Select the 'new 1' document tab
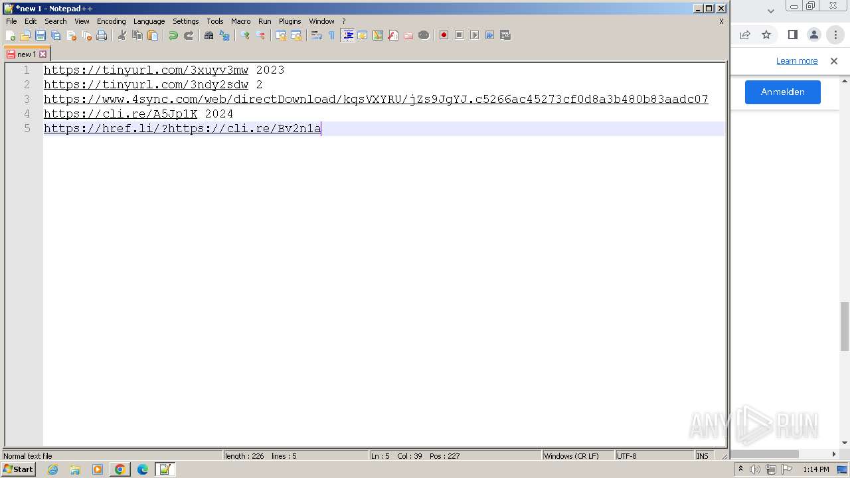Screen dimensions: 850x478 26,54
